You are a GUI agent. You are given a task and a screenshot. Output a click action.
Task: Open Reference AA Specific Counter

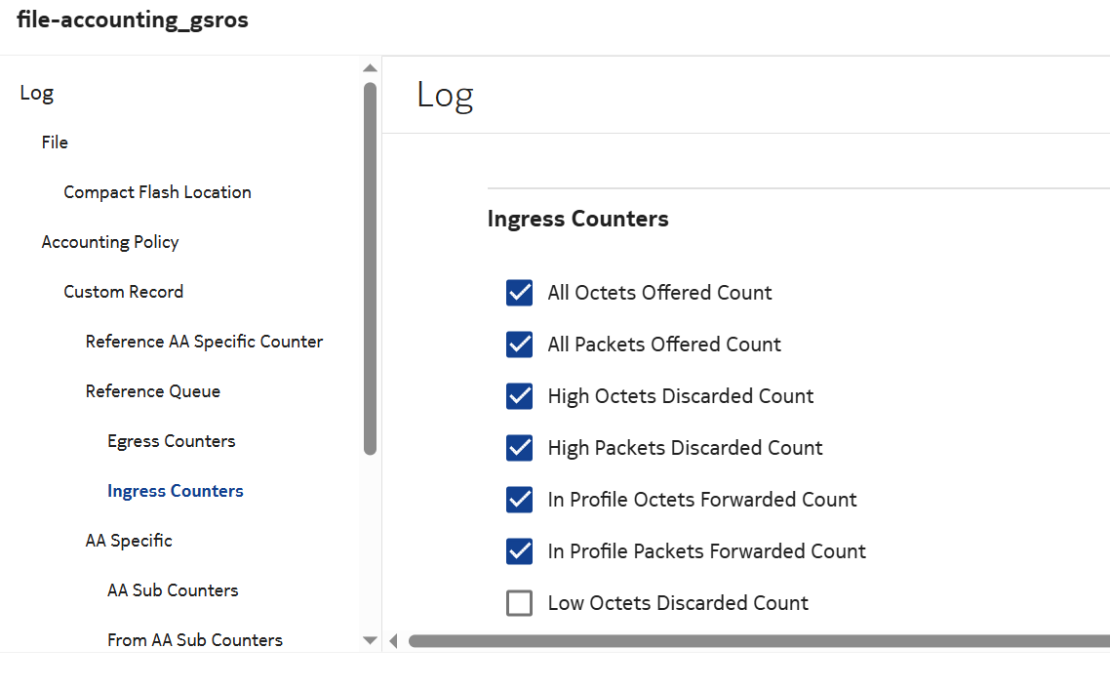[x=204, y=342]
